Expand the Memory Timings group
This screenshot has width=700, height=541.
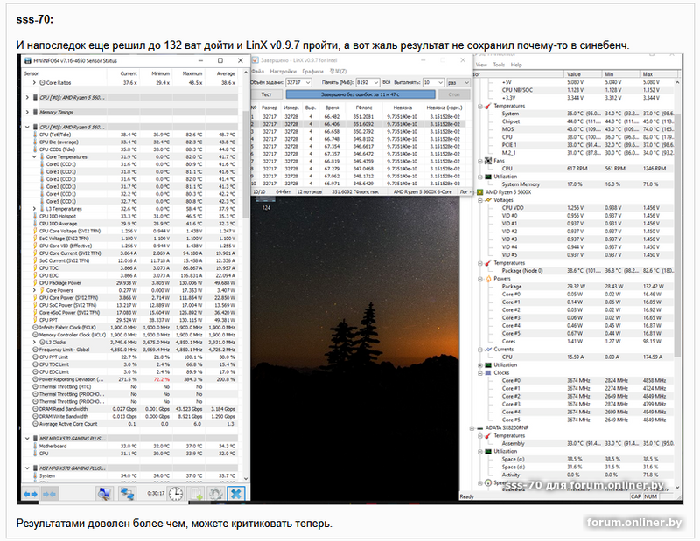click(x=26, y=112)
